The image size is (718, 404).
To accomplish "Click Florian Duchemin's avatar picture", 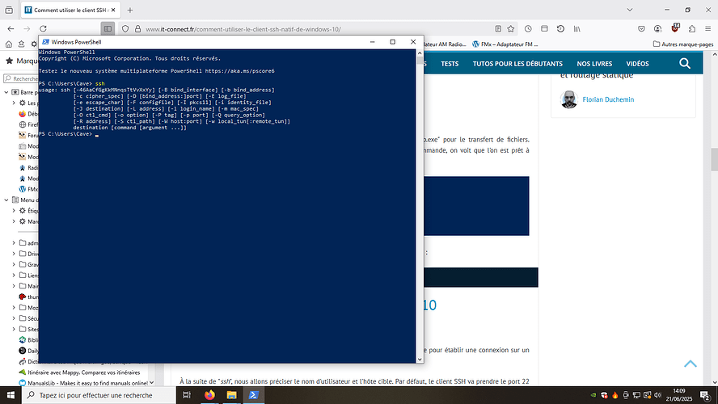I will click(x=569, y=99).
